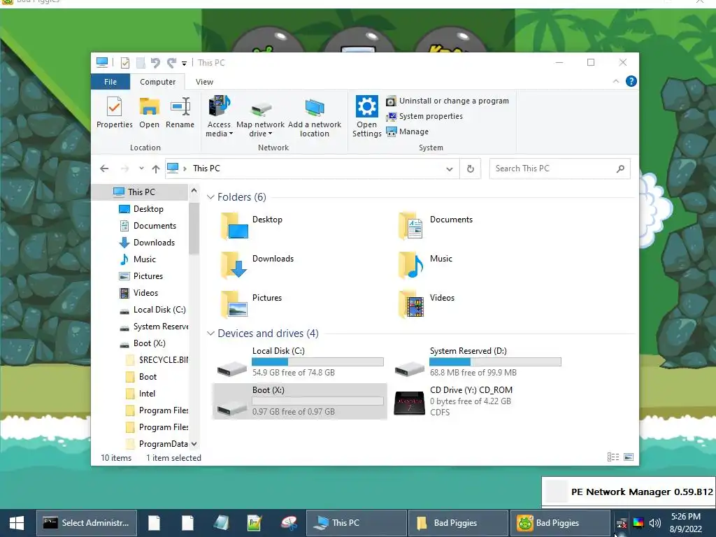
Task: Open the Windows Start button
Action: pos(17,523)
